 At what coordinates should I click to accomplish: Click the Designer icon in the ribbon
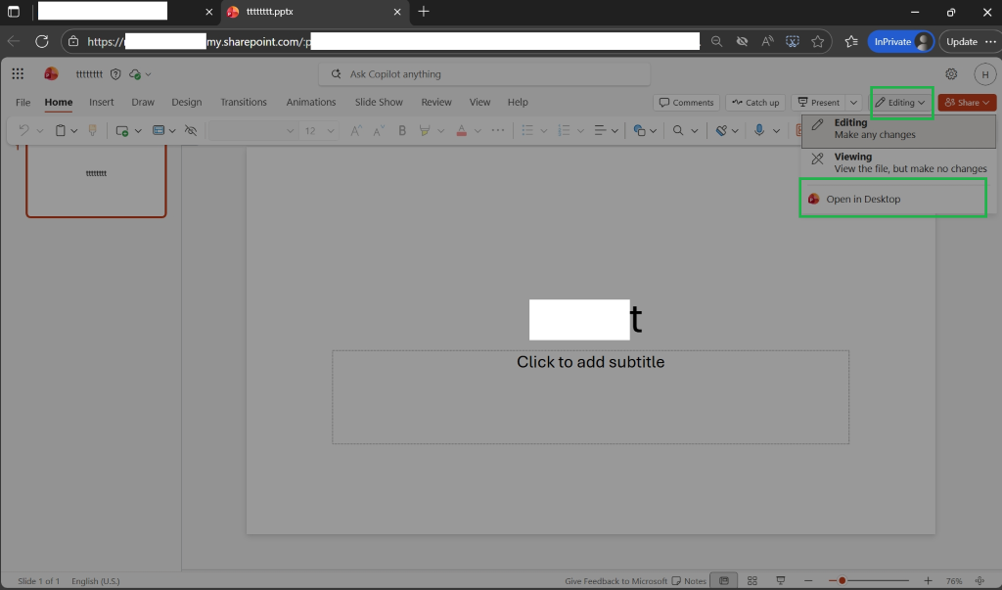[x=721, y=130]
